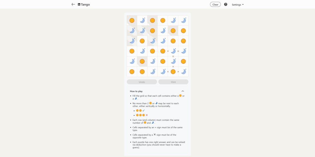Click the moon in the top-right grid cell
The width and height of the screenshot is (315, 157).
tap(183, 21)
